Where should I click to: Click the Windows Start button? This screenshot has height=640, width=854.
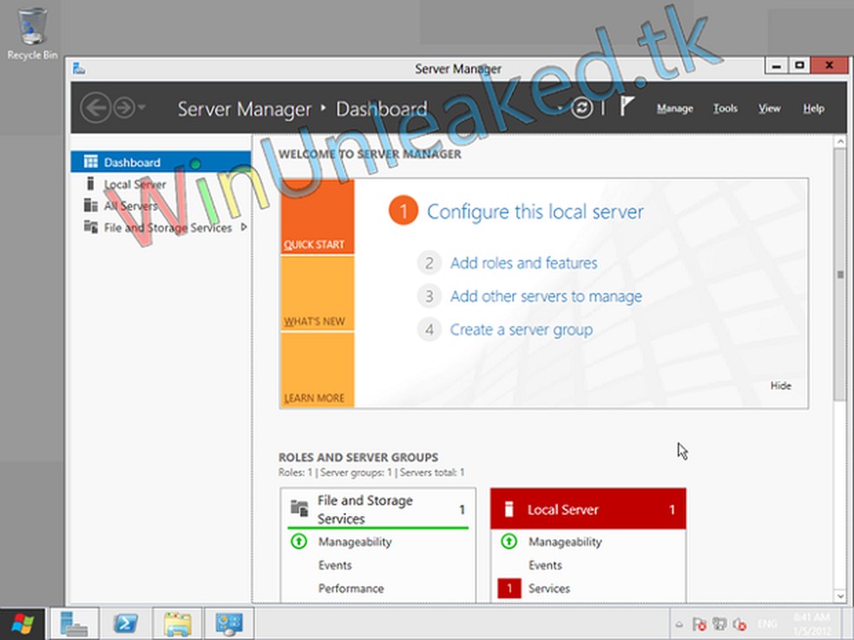tap(22, 624)
